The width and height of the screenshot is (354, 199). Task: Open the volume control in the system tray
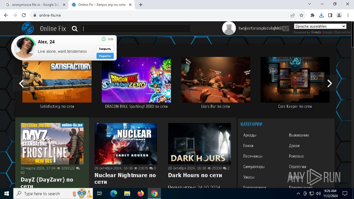pyautogui.click(x=318, y=193)
